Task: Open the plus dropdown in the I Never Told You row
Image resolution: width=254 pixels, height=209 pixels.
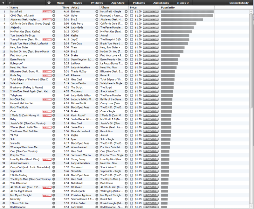Action: tap(132, 203)
